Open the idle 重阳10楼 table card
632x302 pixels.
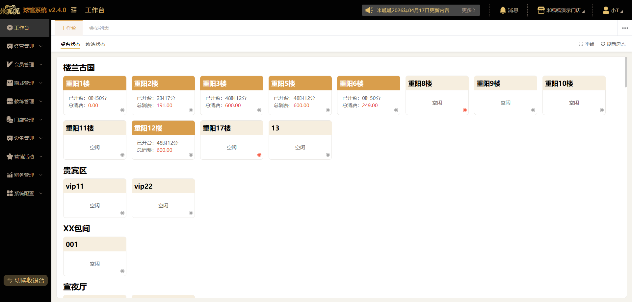click(x=574, y=95)
